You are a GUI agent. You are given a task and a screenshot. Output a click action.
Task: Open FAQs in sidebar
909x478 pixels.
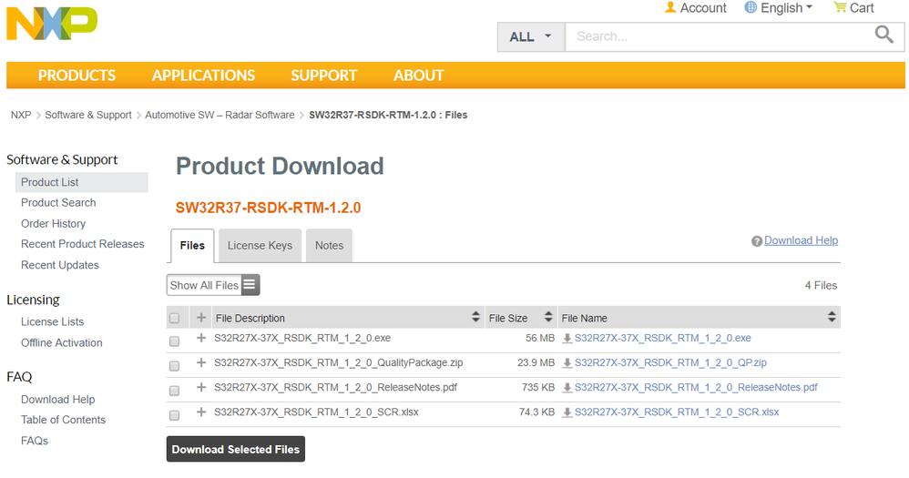(x=35, y=441)
